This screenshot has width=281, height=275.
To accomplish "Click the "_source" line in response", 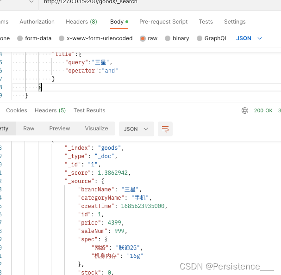I will tap(84, 181).
